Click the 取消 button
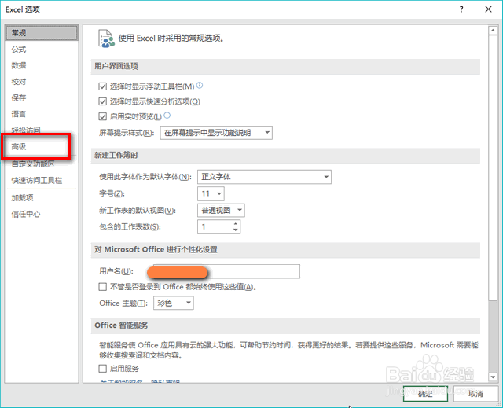 click(x=475, y=394)
